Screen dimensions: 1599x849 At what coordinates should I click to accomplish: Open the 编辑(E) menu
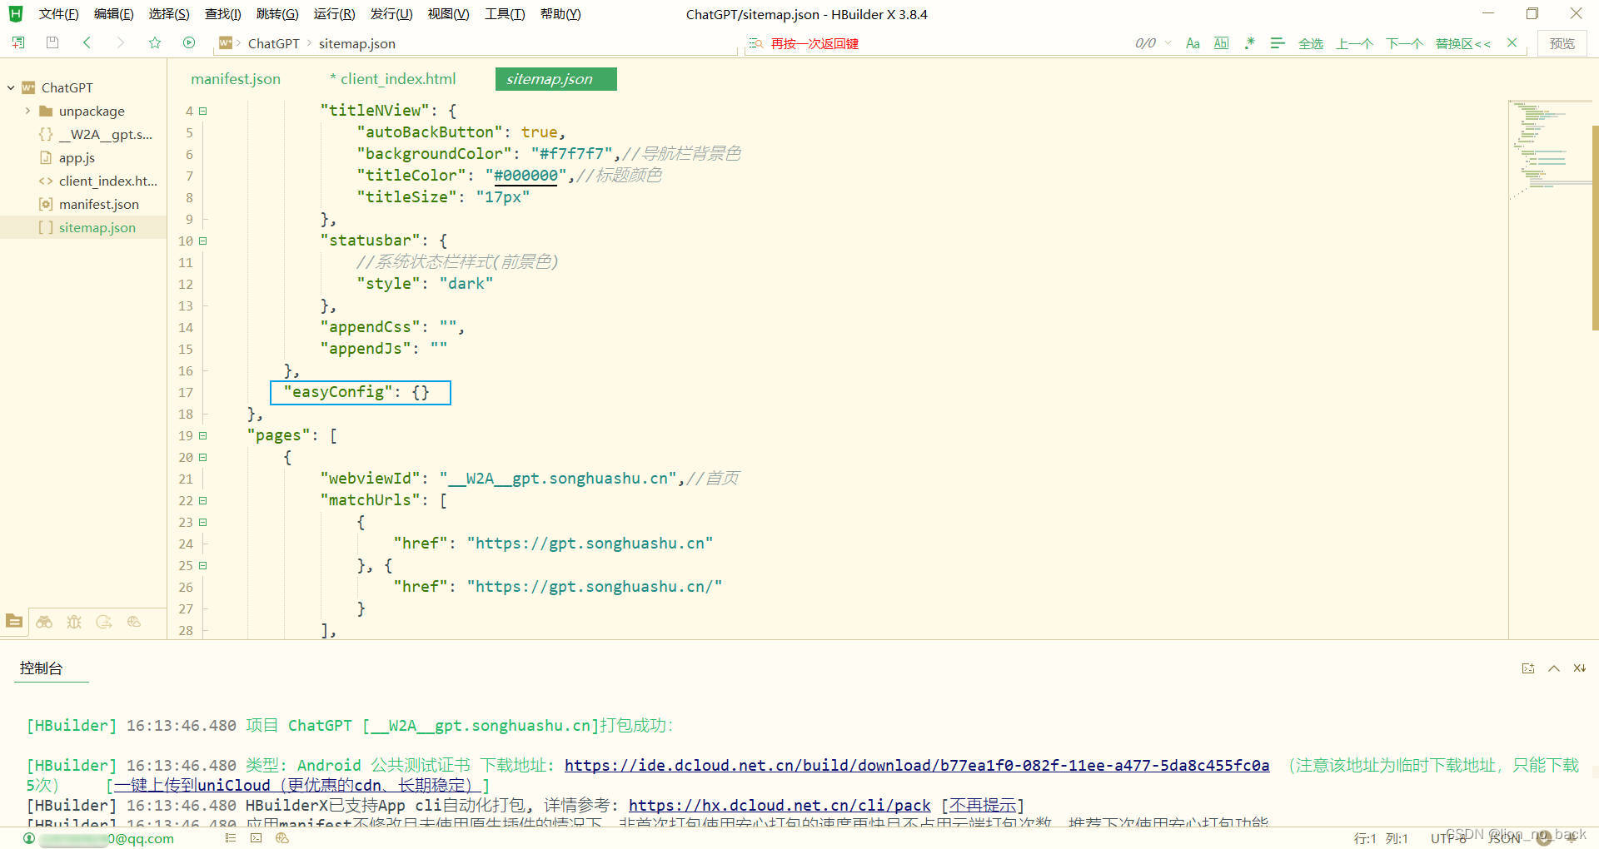113,14
